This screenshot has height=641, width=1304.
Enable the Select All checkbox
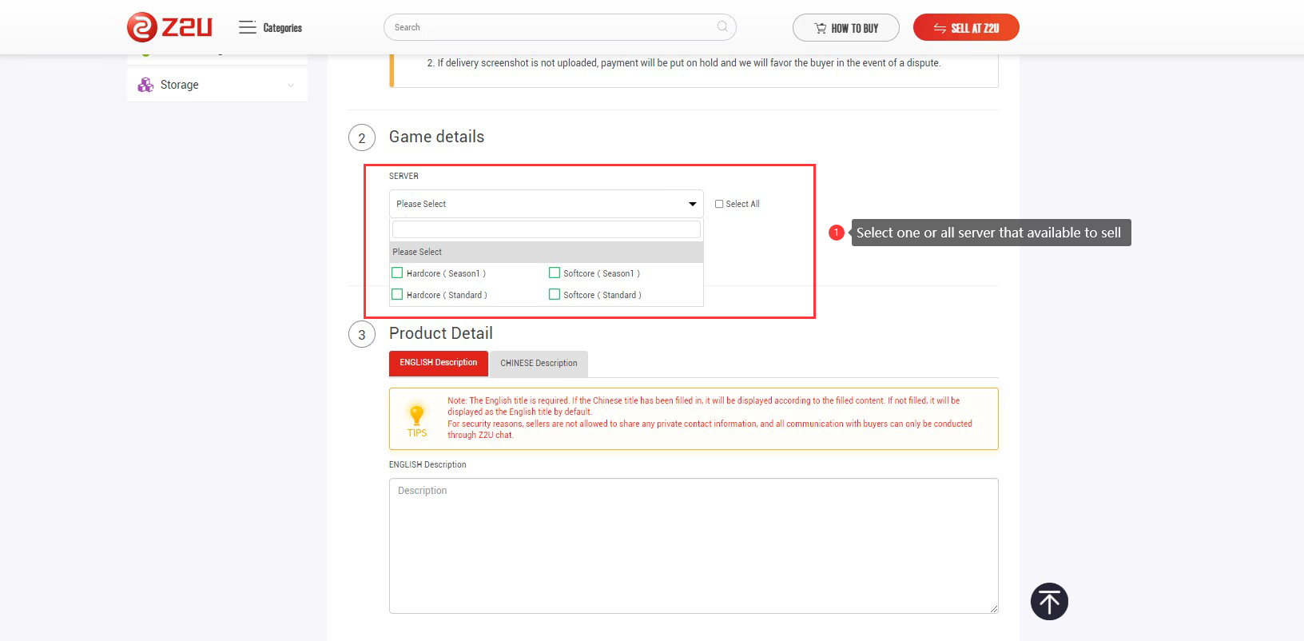tap(719, 204)
